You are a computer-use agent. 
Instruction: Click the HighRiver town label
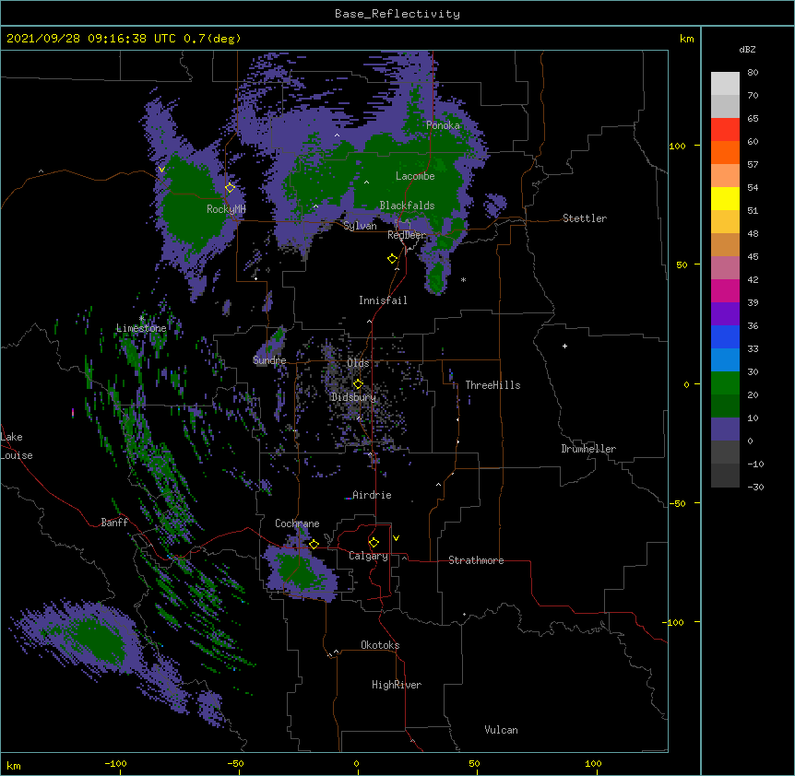[397, 685]
